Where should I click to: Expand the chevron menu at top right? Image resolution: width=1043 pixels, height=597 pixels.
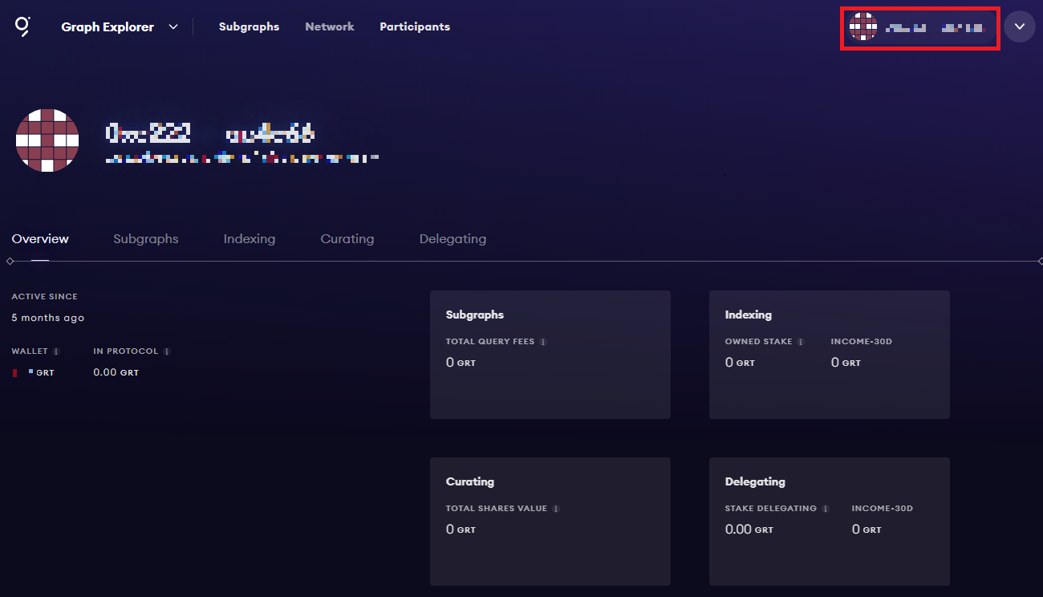click(x=1020, y=26)
